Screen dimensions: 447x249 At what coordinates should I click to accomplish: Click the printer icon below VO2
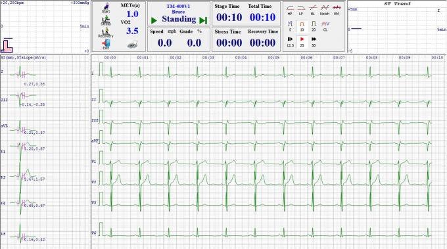[x=133, y=45]
